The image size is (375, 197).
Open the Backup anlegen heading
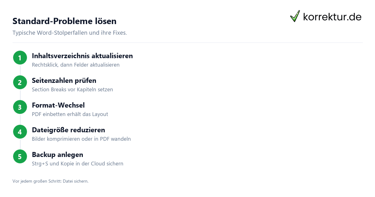coord(57,155)
